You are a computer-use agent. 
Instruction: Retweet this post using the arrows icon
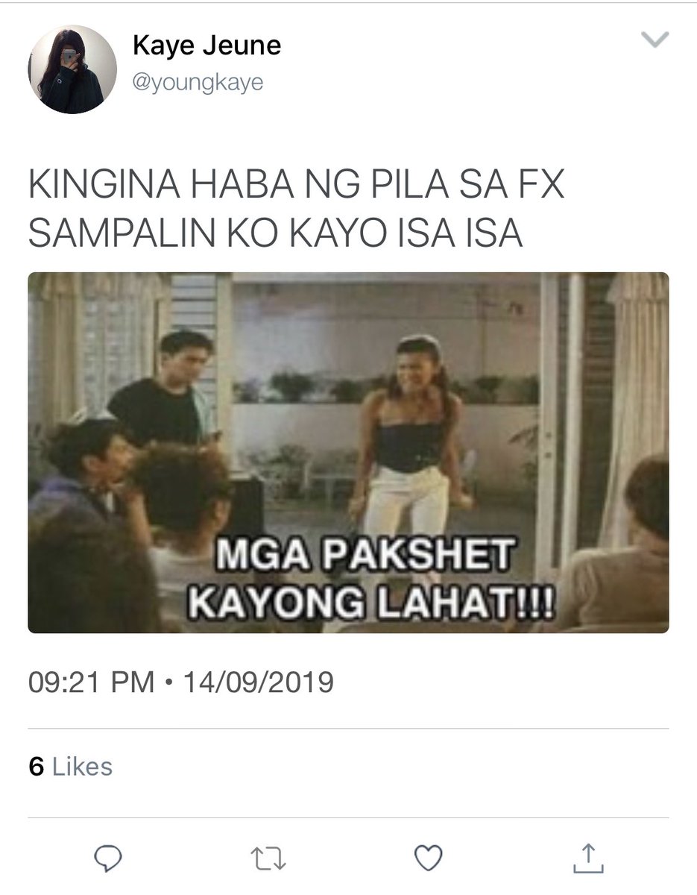pos(268,859)
